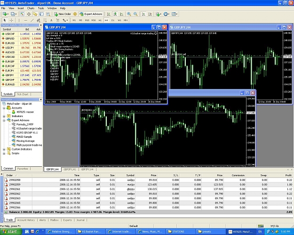Viewport: 294px width, 235px height.
Task: Switch to Tick Chart tab in Market Watch
Action: click(x=23, y=94)
